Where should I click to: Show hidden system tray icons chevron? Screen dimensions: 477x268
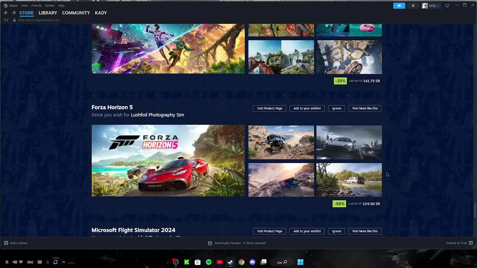click(x=63, y=262)
